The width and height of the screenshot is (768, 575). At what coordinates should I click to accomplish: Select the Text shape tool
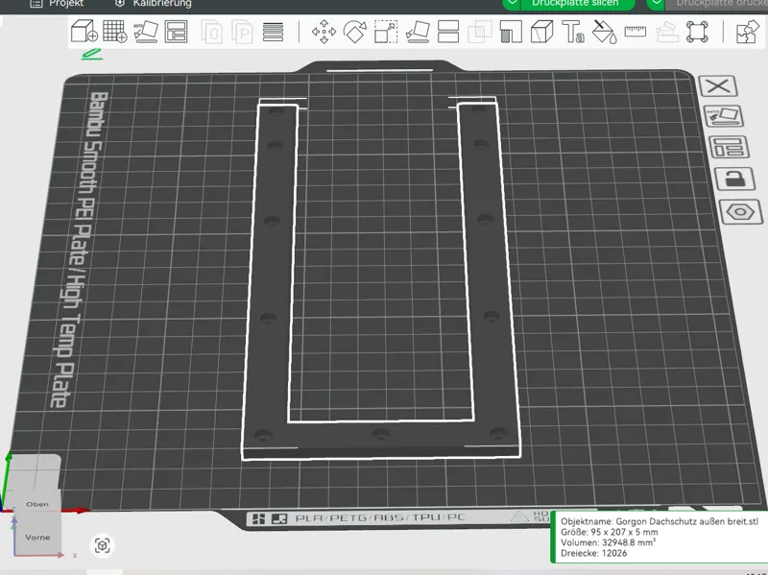pos(572,32)
